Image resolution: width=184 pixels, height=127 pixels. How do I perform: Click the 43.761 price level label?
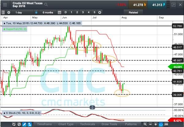coord(178,71)
